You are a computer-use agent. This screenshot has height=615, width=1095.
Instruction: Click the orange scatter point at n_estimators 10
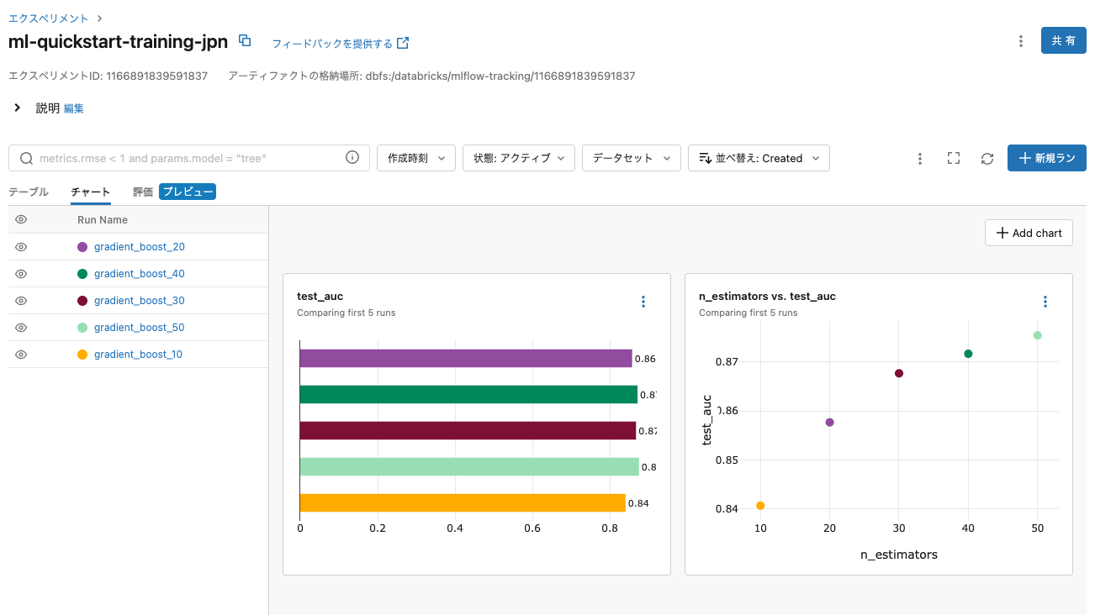pos(760,506)
